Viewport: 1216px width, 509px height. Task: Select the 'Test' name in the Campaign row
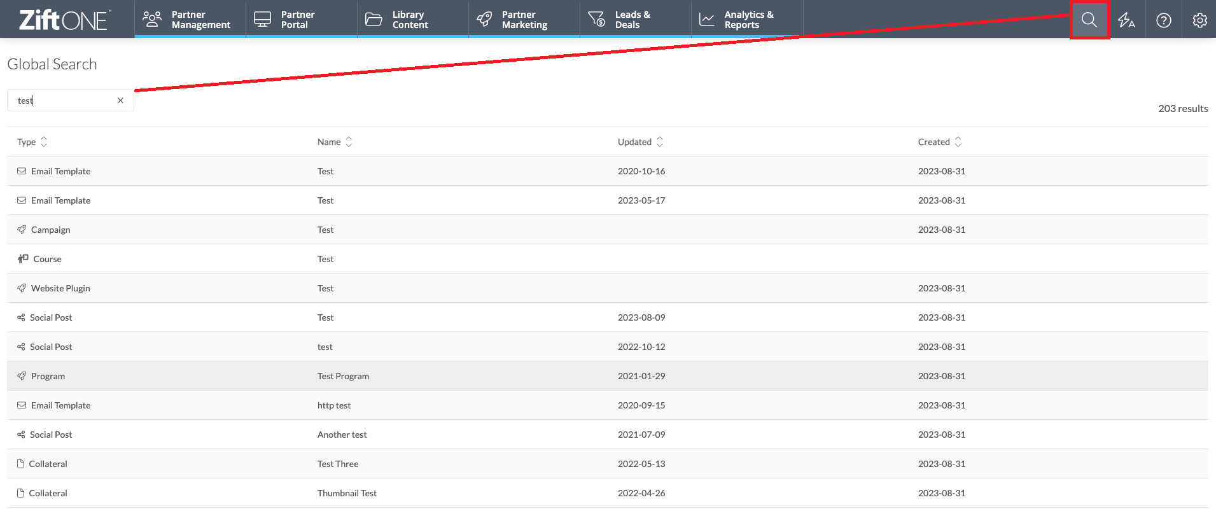pyautogui.click(x=325, y=230)
